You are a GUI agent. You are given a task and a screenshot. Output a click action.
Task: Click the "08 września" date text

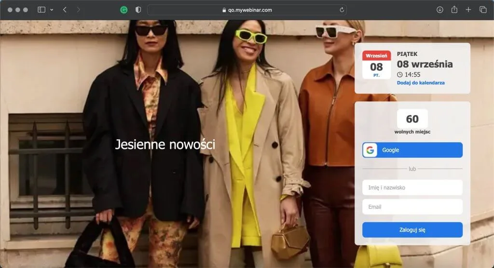(x=425, y=64)
